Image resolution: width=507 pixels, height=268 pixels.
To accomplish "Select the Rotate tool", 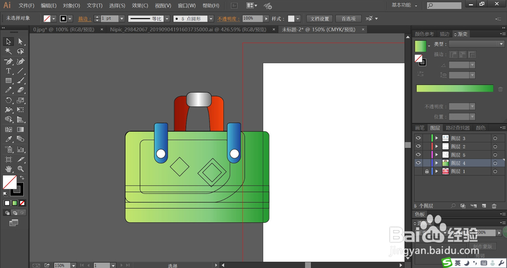I will tap(9, 100).
